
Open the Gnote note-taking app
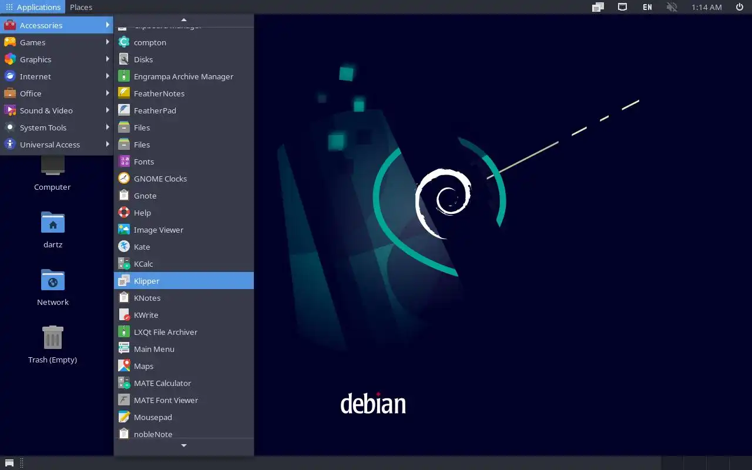(x=184, y=196)
